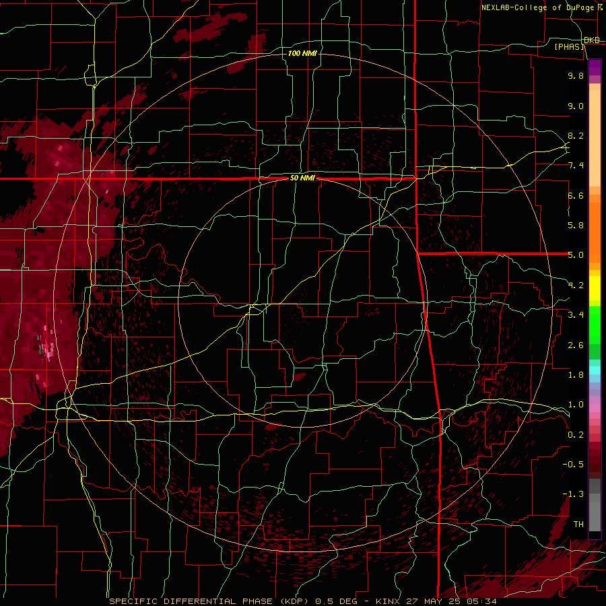Click the 0.2 legend value
The image size is (606, 606).
(x=576, y=435)
